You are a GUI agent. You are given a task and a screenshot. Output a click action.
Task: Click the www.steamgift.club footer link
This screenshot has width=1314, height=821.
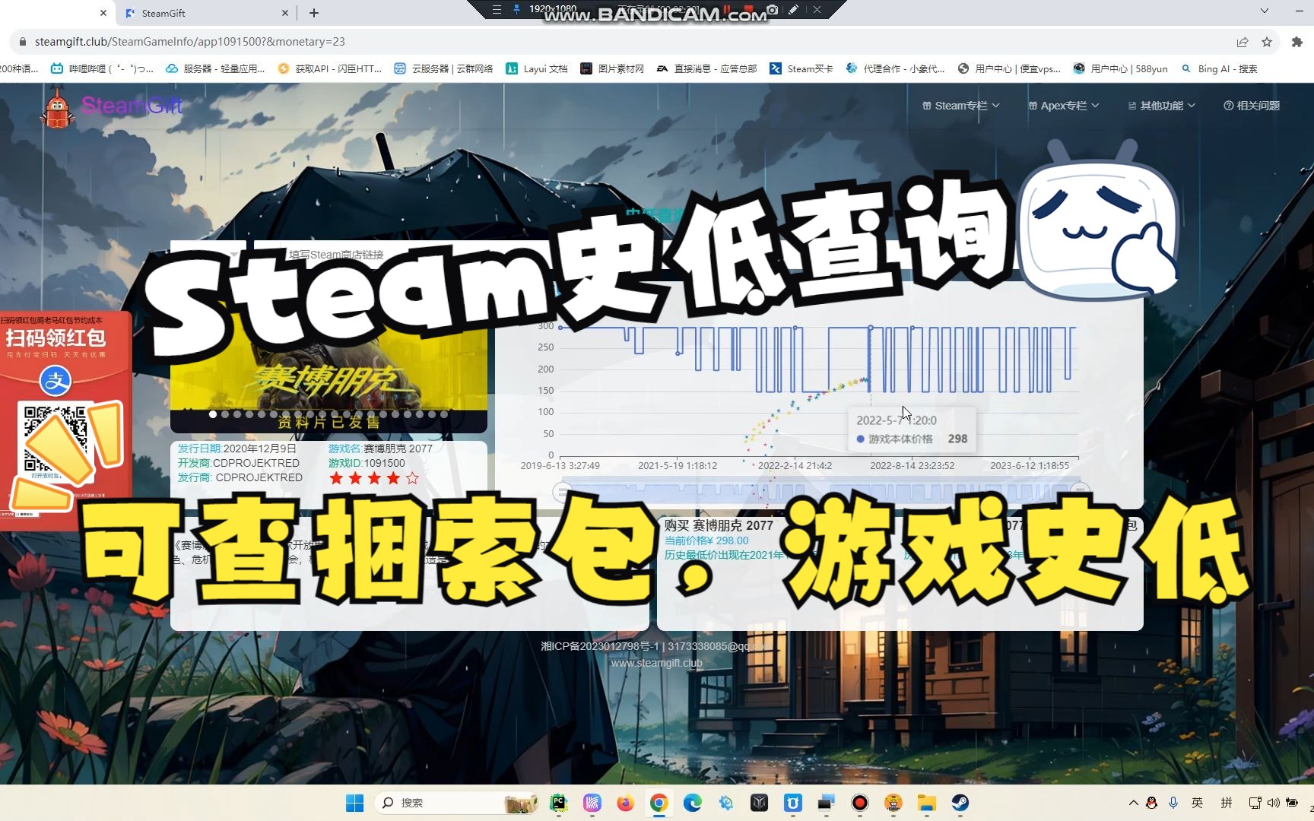657,663
